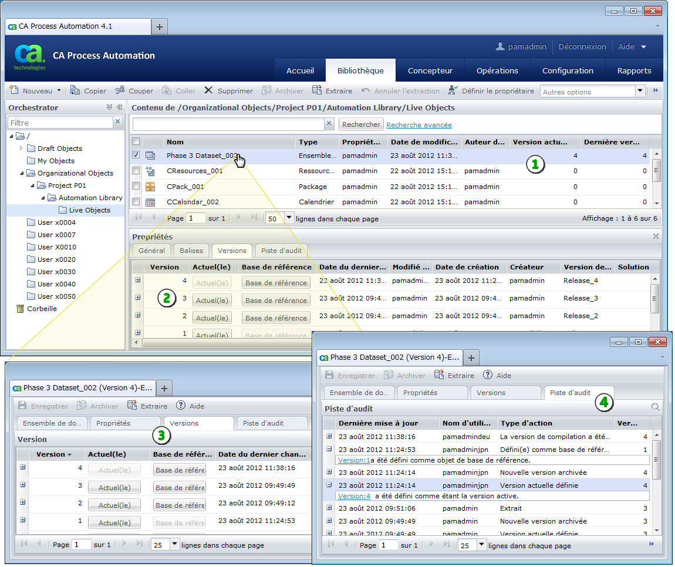Click the search magnifier in Piste d'audit
Screen dimensions: 675x567
(x=655, y=407)
